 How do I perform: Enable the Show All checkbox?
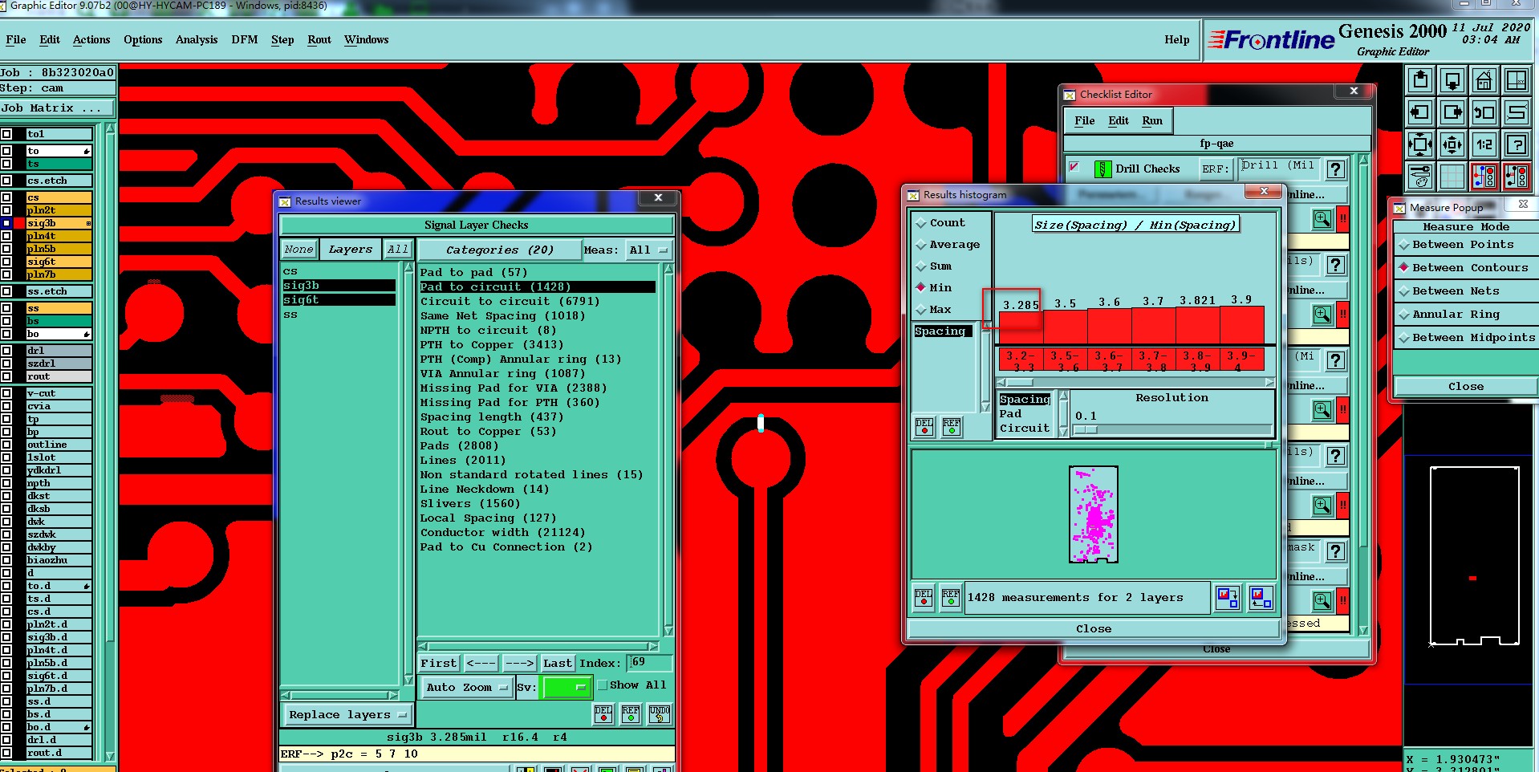point(603,685)
